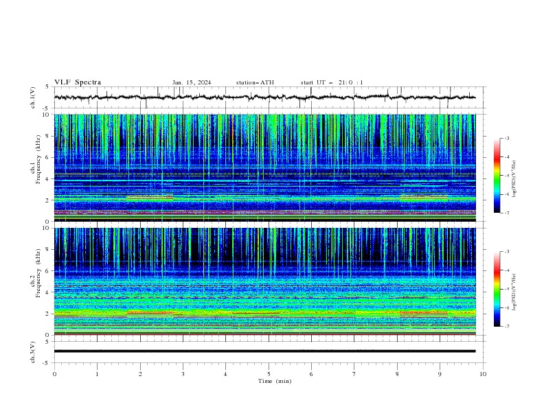Click the "-7" tick on ch.2 color bar
544x420 pixels.
click(507, 326)
